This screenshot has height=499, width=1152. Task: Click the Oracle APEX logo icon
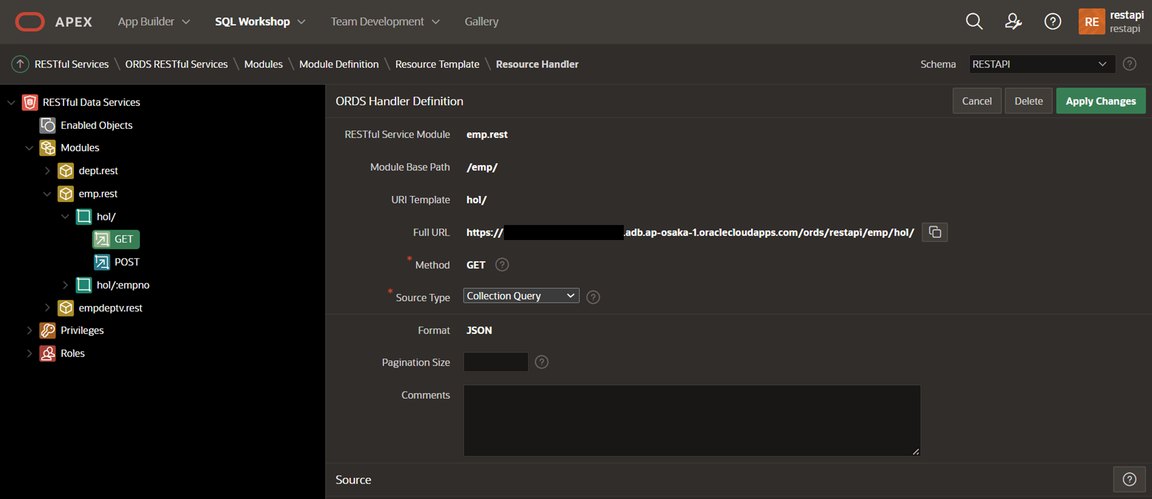pyautogui.click(x=29, y=22)
